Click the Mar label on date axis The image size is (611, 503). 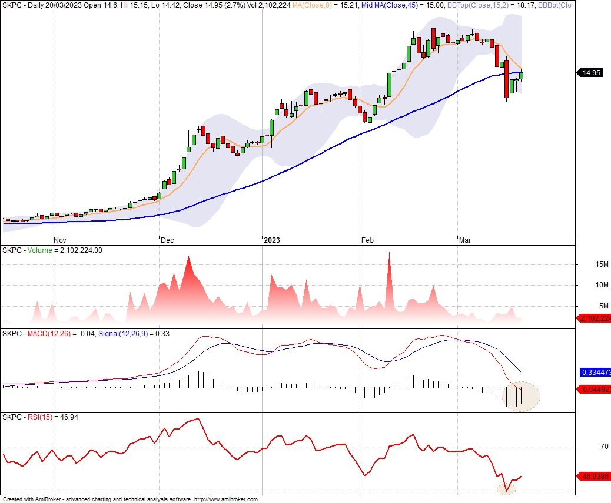coord(466,240)
